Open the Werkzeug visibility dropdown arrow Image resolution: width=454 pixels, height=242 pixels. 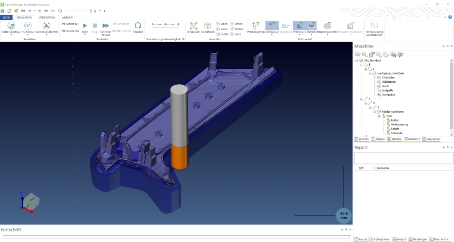coord(272,35)
